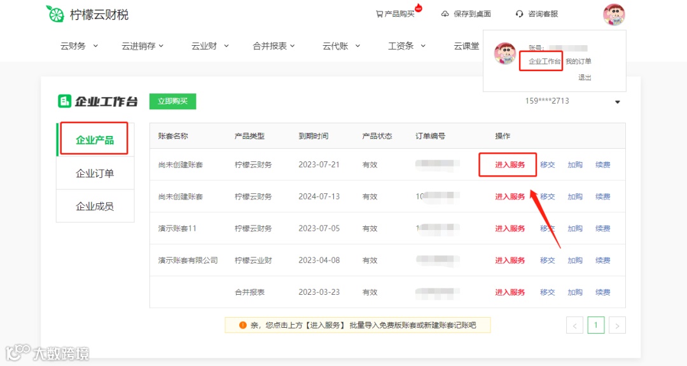This screenshot has height=366, width=687.
Task: Click the 柠檬云财税 lemon logo
Action: click(55, 14)
